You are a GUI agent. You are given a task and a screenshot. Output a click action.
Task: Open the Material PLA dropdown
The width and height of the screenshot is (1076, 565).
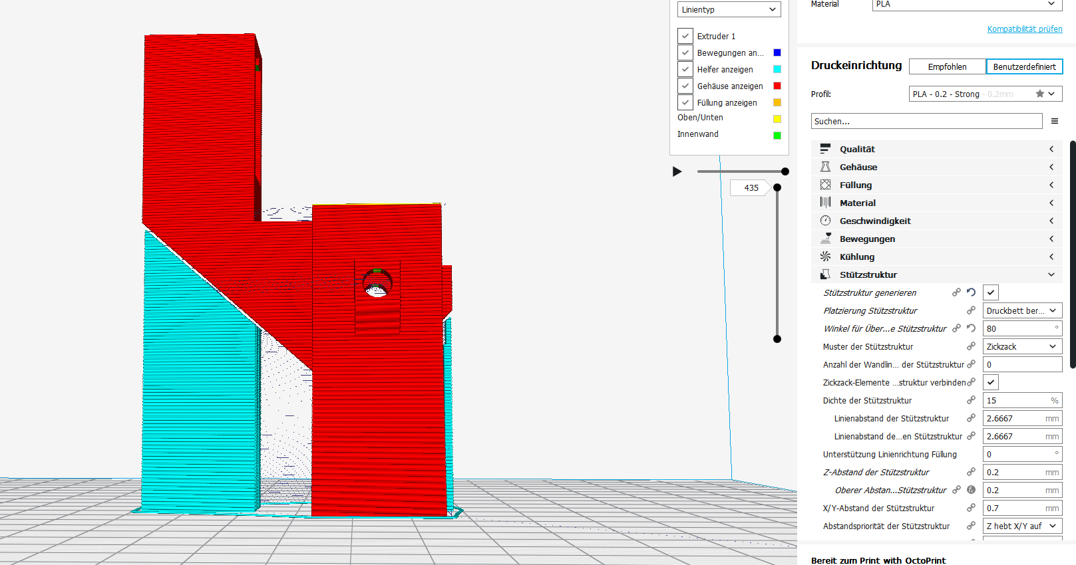click(x=967, y=4)
